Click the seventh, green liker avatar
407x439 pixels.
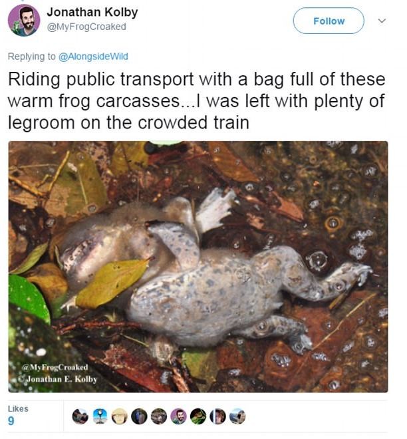tap(198, 416)
